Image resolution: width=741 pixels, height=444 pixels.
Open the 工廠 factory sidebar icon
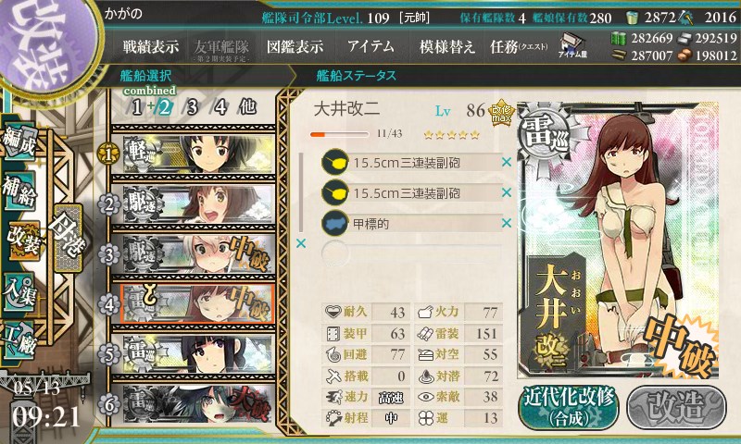pyautogui.click(x=19, y=340)
